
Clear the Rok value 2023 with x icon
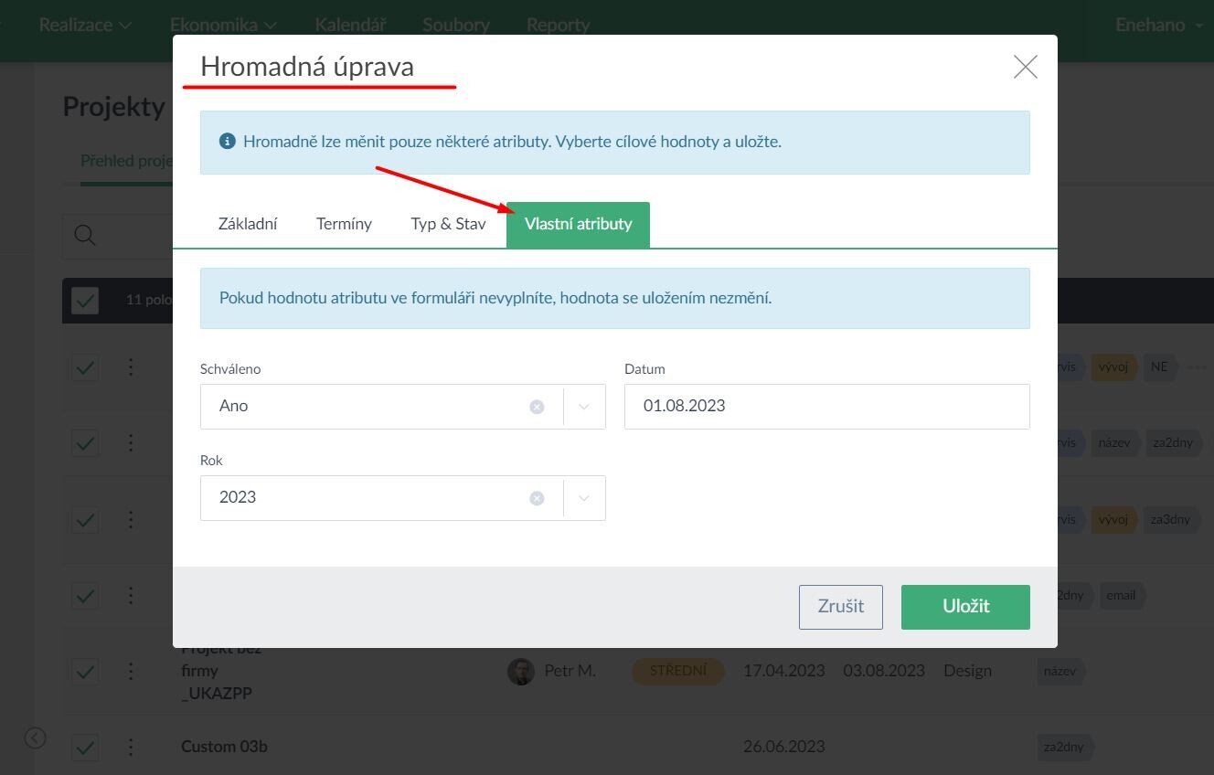pyautogui.click(x=537, y=498)
